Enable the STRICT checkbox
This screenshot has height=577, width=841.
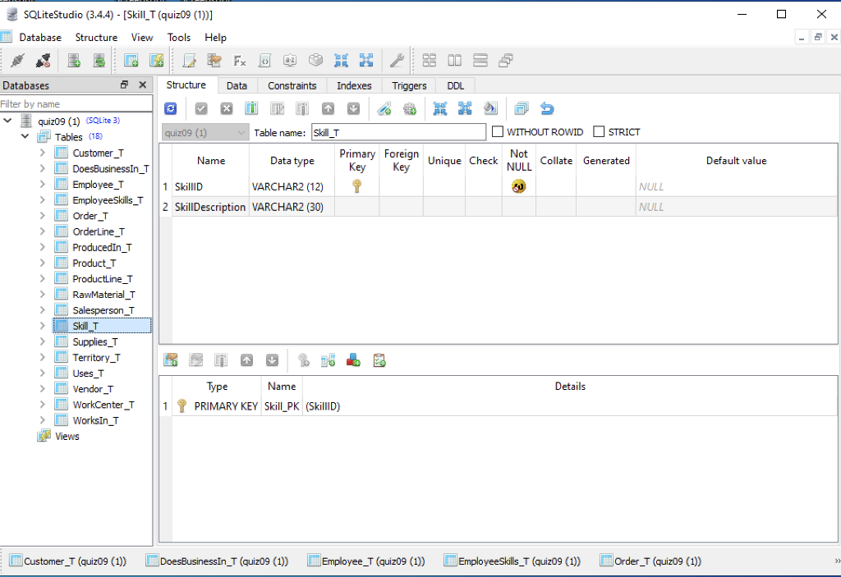[599, 131]
